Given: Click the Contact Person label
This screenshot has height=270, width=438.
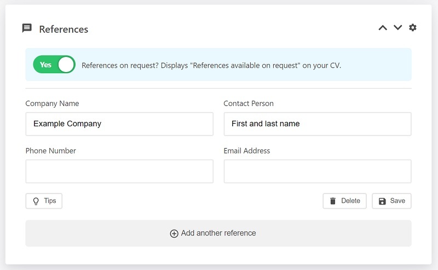Looking at the screenshot, I should [x=249, y=103].
